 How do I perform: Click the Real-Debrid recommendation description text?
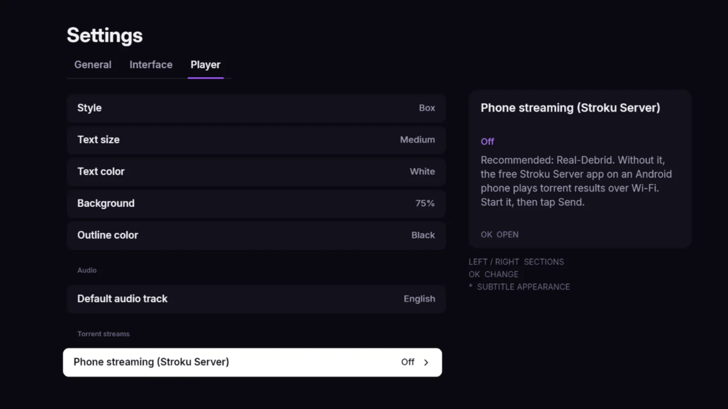tap(576, 181)
